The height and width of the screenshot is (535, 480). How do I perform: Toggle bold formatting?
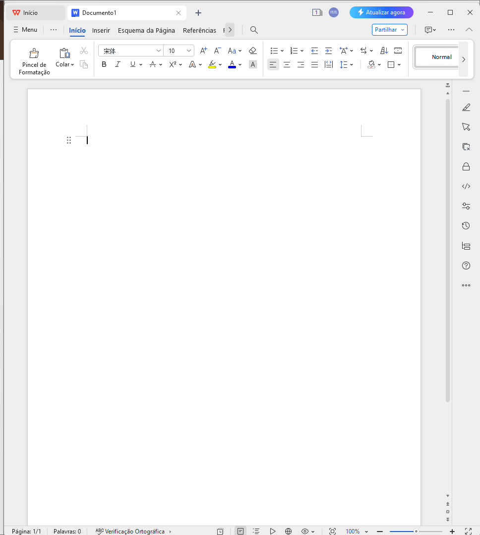104,64
